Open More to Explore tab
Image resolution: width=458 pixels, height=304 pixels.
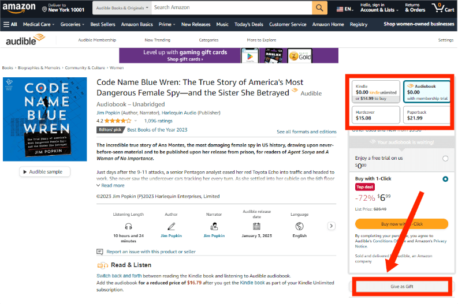click(262, 40)
